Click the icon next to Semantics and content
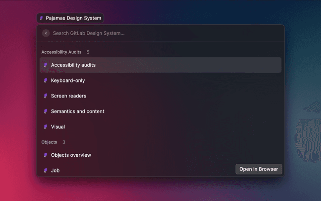 coord(46,111)
